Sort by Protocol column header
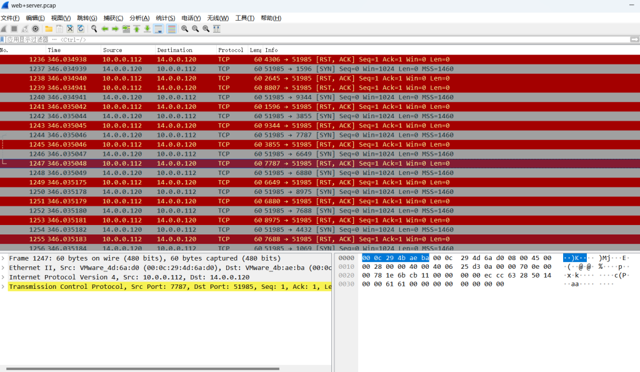 click(232, 50)
